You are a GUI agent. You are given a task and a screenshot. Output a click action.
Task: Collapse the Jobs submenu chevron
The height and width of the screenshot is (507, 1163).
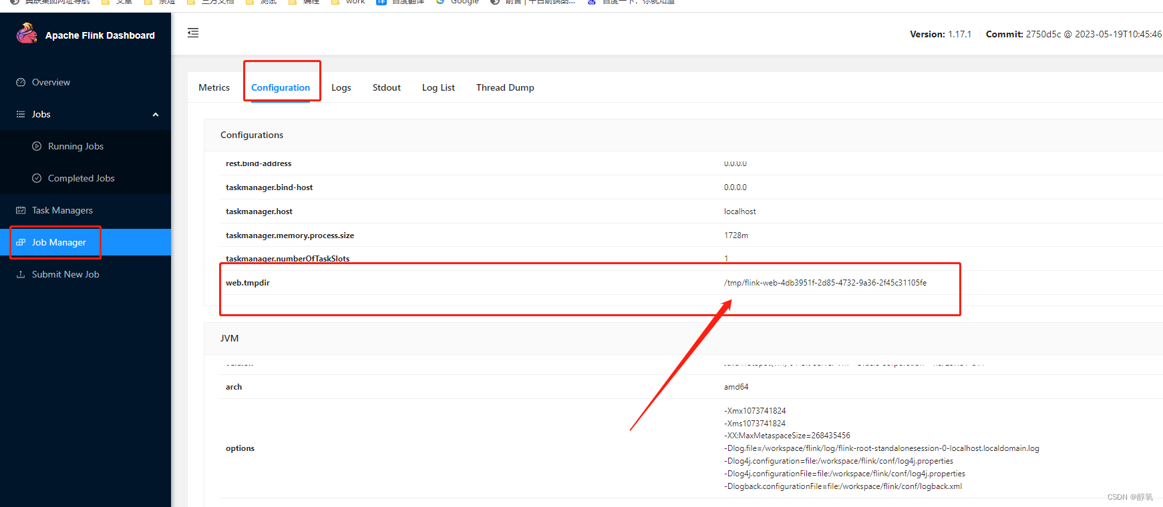156,114
